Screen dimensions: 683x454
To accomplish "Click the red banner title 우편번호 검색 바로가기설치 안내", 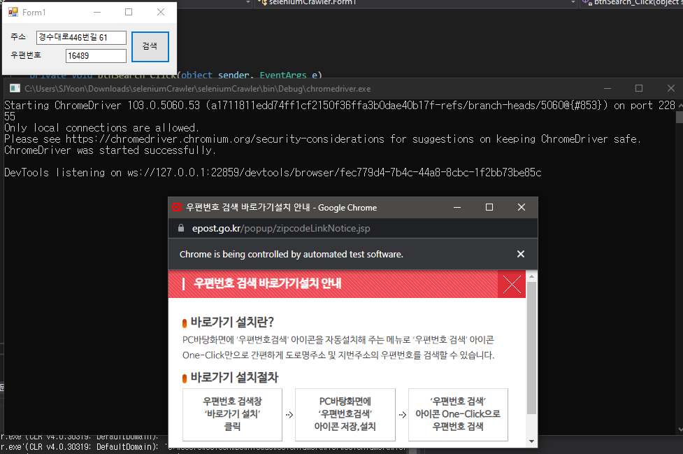I will click(268, 283).
